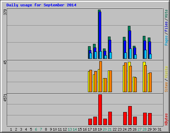The height and width of the screenshot is (133, 170).
Task: Click the red KBytes bar for day 25
Action: pyautogui.click(x=130, y=115)
